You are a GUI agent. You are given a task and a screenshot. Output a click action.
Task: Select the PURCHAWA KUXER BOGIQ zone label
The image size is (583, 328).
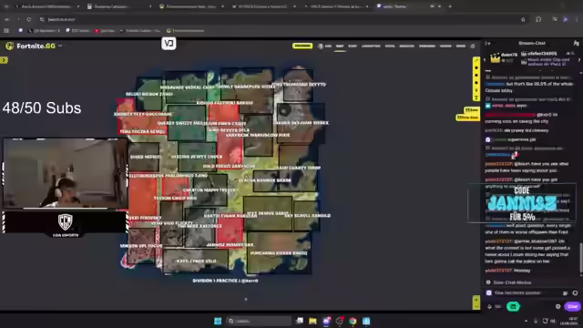tap(279, 253)
